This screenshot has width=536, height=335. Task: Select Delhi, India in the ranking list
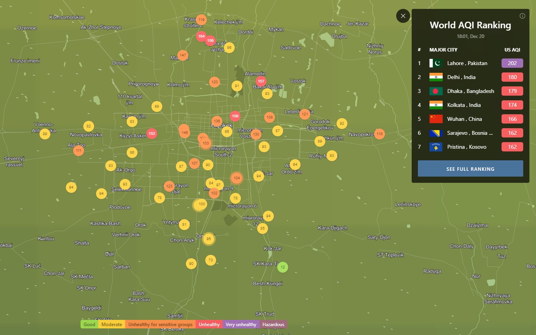point(461,77)
